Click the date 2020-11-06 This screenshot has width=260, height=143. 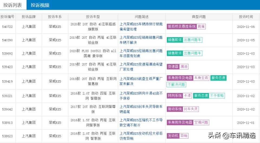(246, 27)
